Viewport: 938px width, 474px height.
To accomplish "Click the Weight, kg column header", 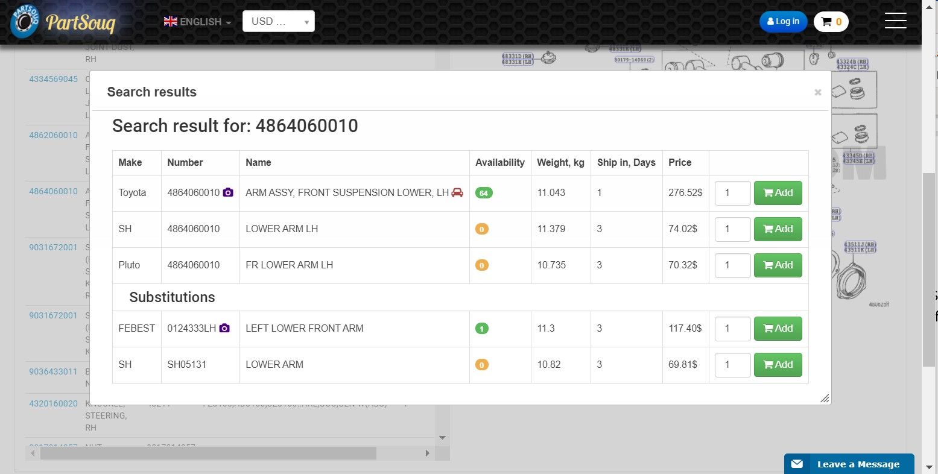I will coord(560,162).
